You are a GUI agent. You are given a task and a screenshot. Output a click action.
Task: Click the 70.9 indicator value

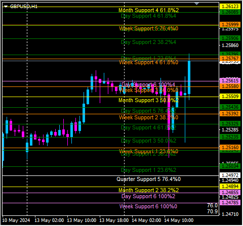click(213, 211)
